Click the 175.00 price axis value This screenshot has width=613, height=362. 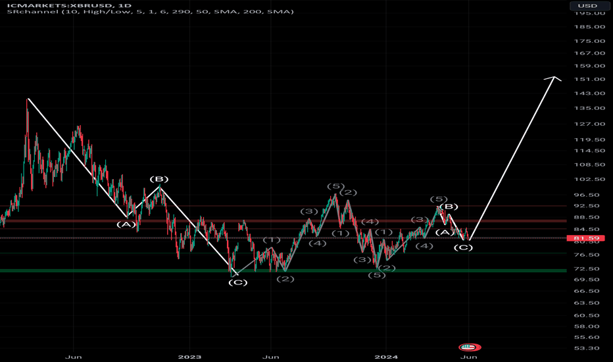589,41
